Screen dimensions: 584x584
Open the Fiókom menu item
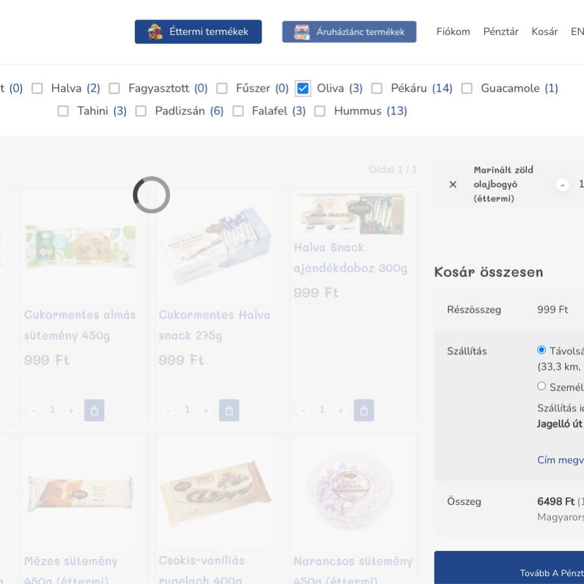[x=453, y=31]
